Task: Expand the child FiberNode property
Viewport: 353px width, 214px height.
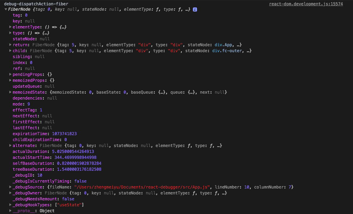Action: [x=10, y=51]
